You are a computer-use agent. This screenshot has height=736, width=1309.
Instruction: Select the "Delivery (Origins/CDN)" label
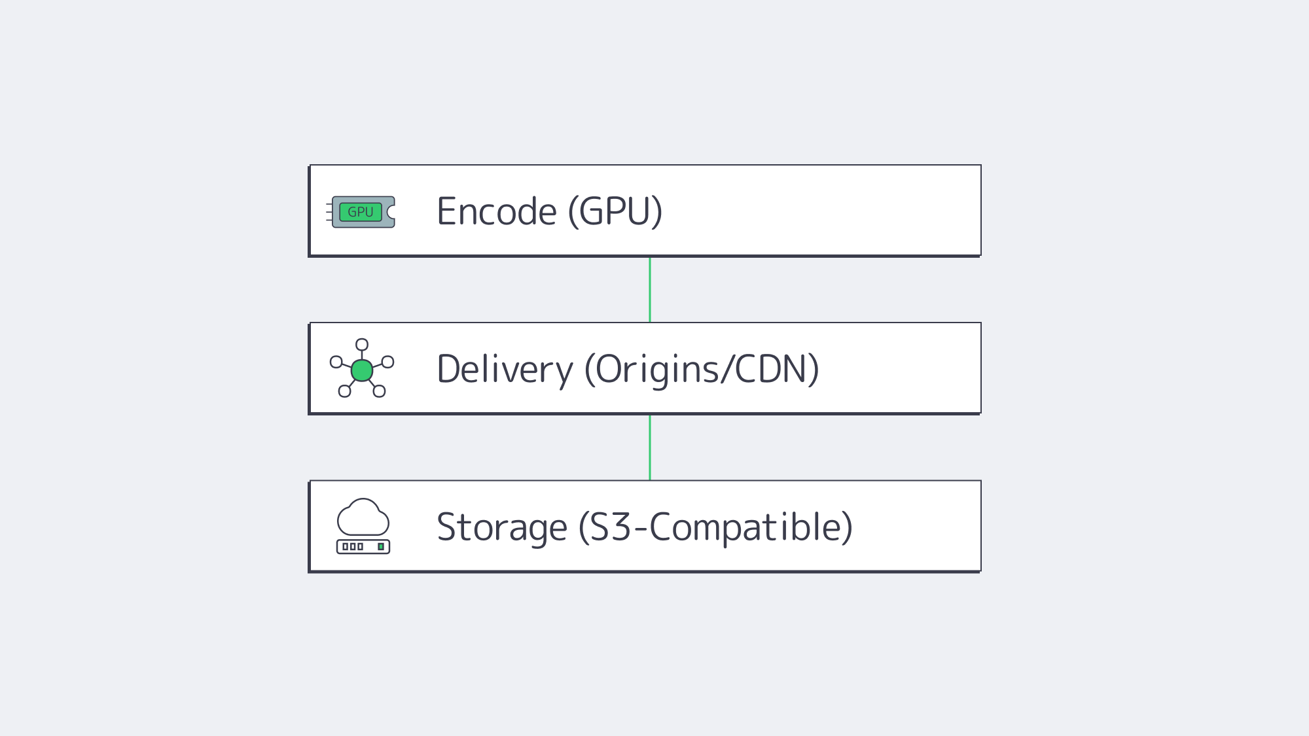tap(628, 369)
